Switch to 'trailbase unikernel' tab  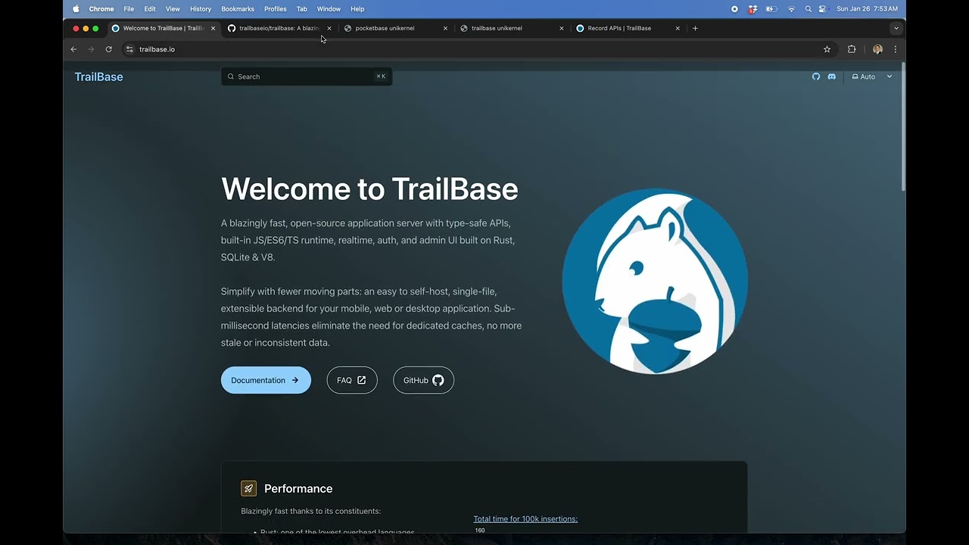coord(510,28)
